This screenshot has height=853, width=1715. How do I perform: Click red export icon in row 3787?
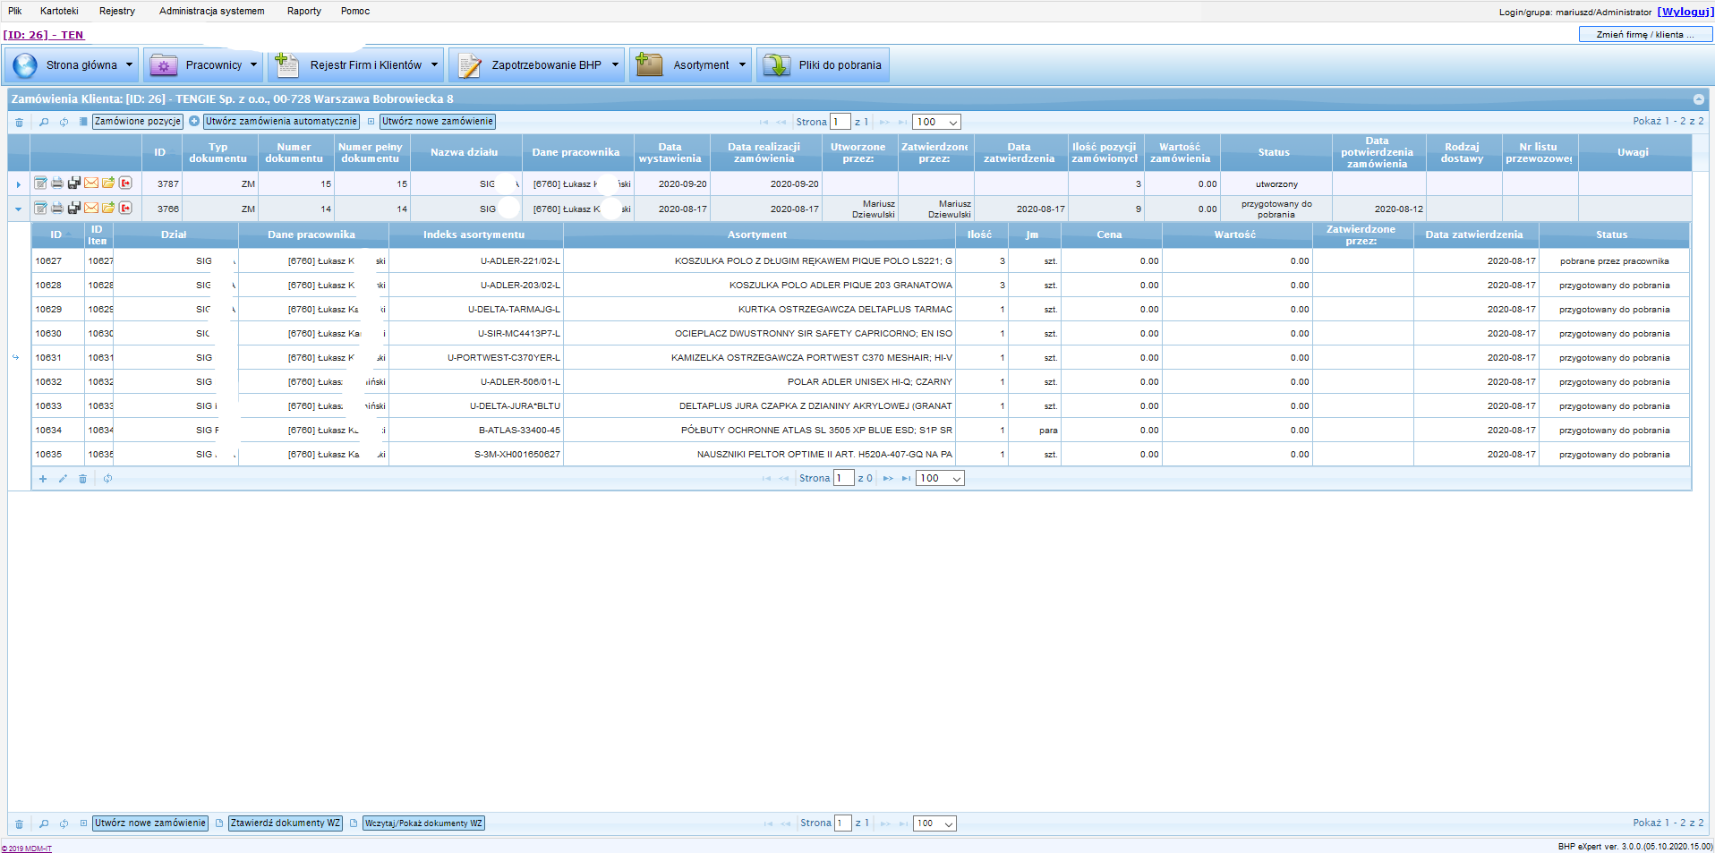[125, 183]
